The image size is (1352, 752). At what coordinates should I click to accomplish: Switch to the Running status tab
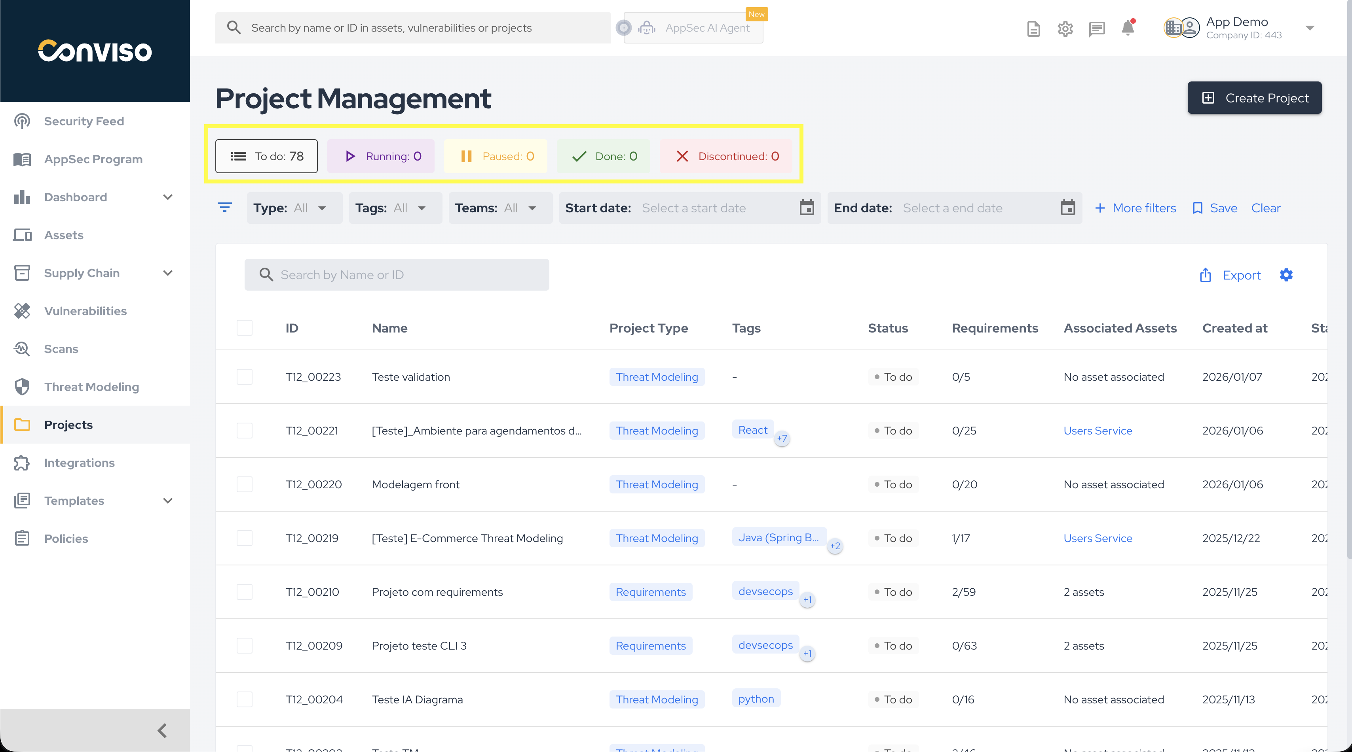[381, 156]
